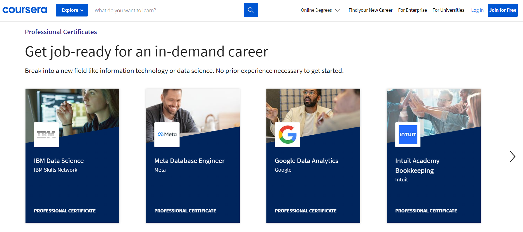Click the Meta logo badge
523x232 pixels.
(167, 135)
